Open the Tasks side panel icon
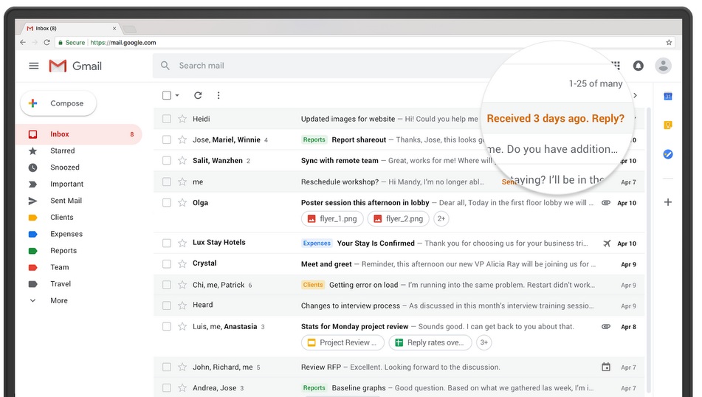This screenshot has width=702, height=397. coord(667,154)
